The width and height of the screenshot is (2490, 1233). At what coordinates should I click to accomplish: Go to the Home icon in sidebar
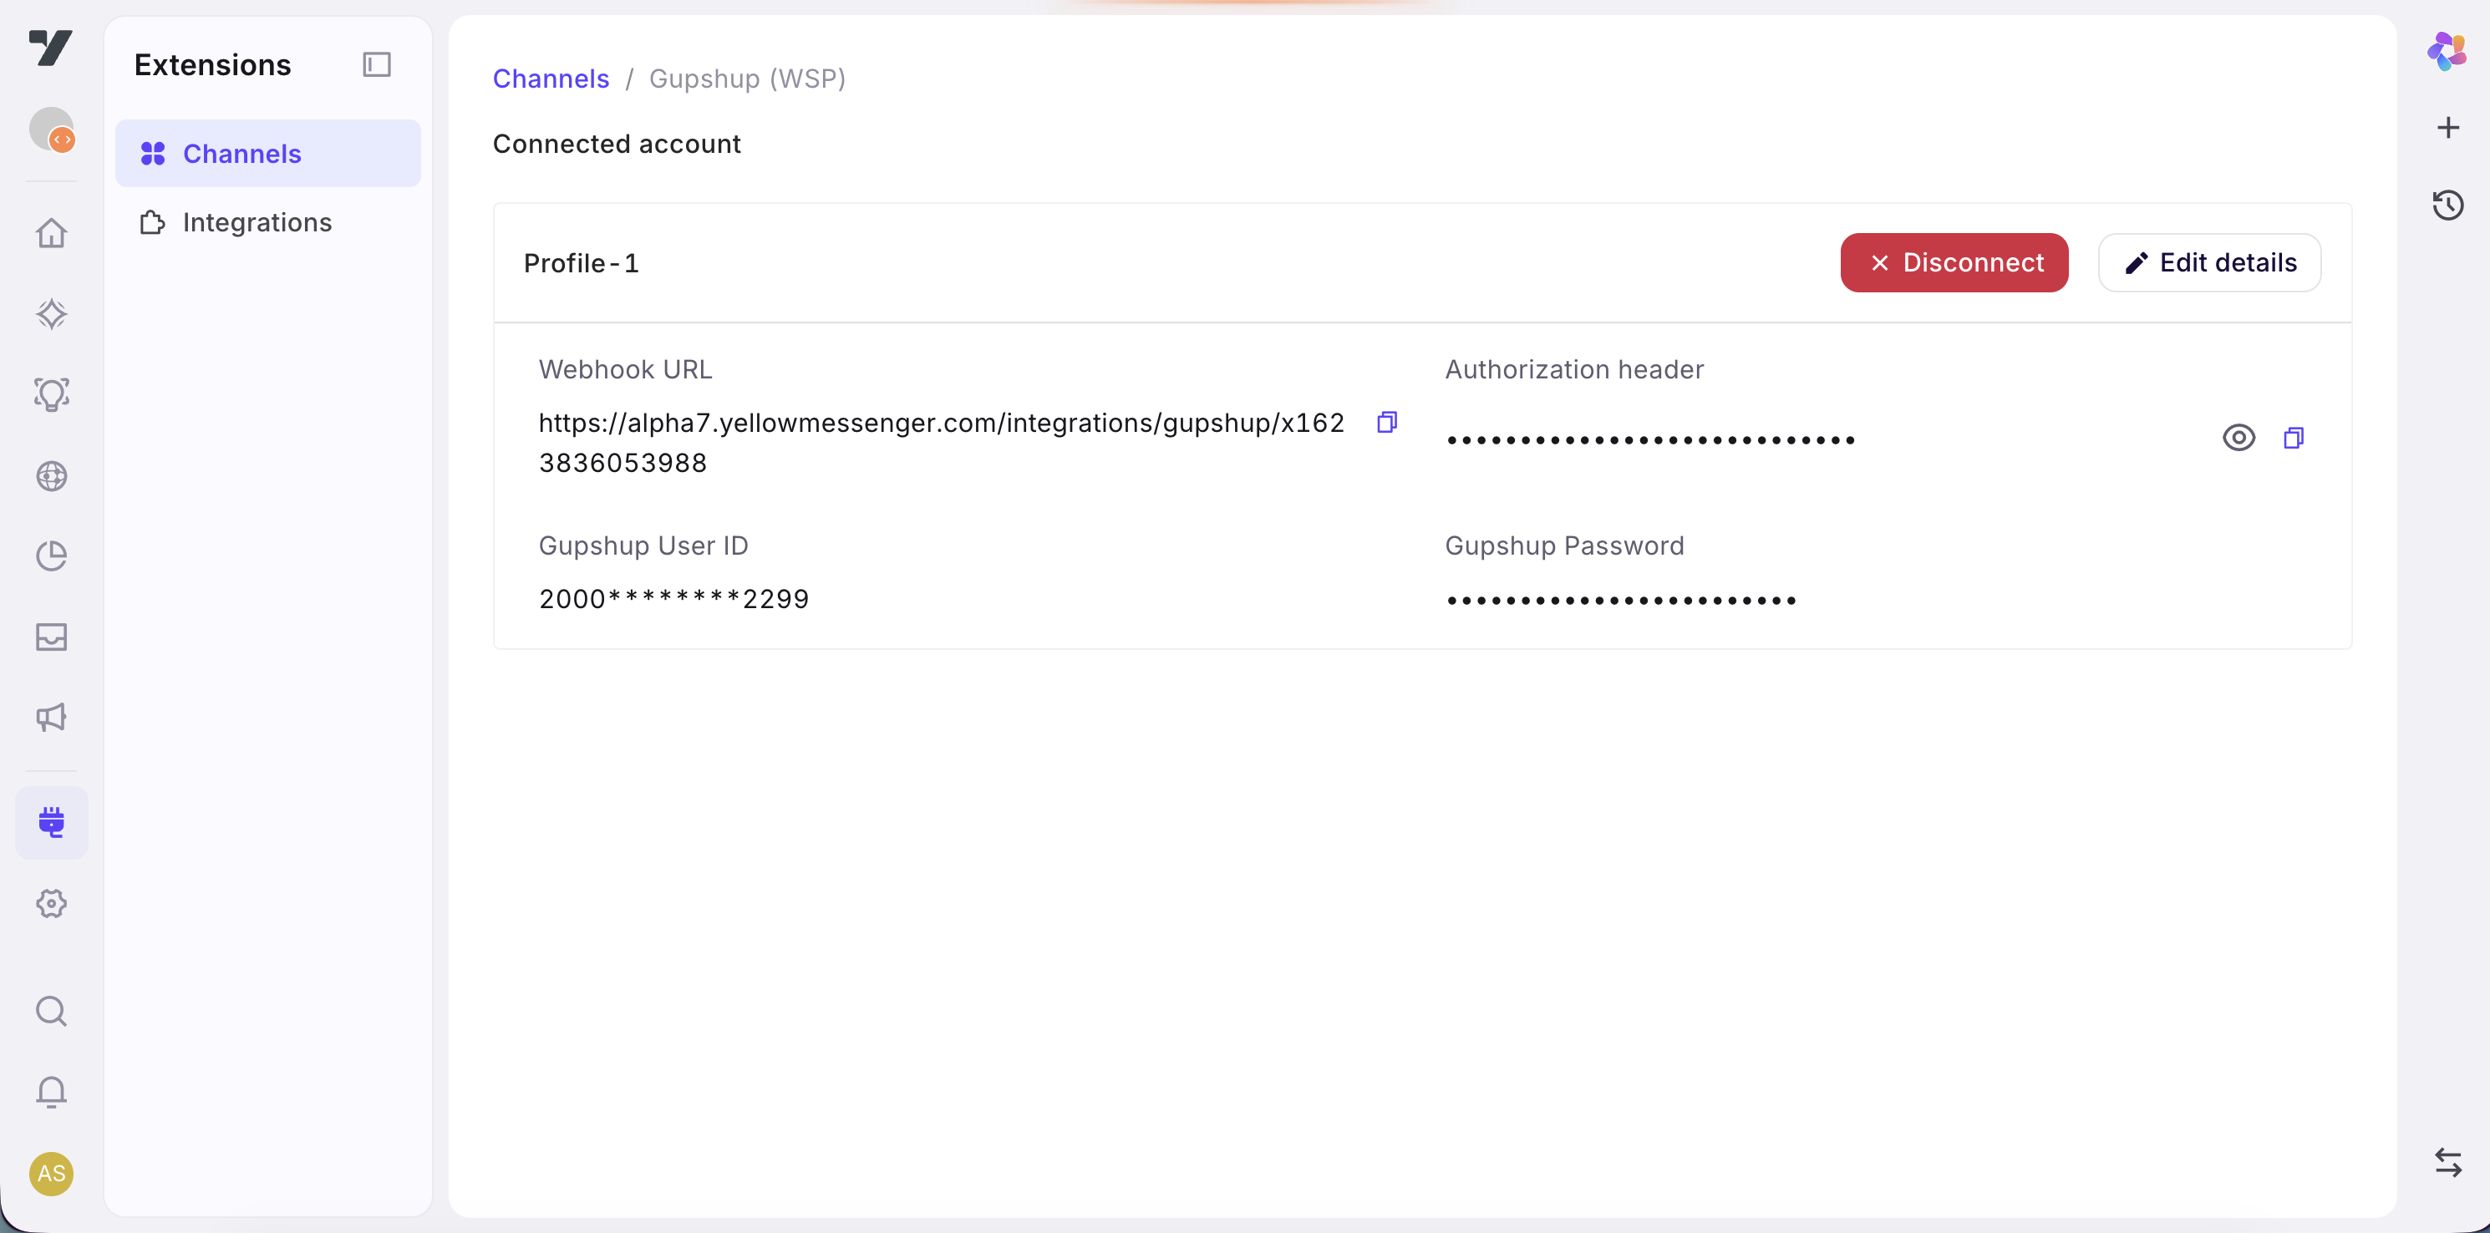point(51,233)
